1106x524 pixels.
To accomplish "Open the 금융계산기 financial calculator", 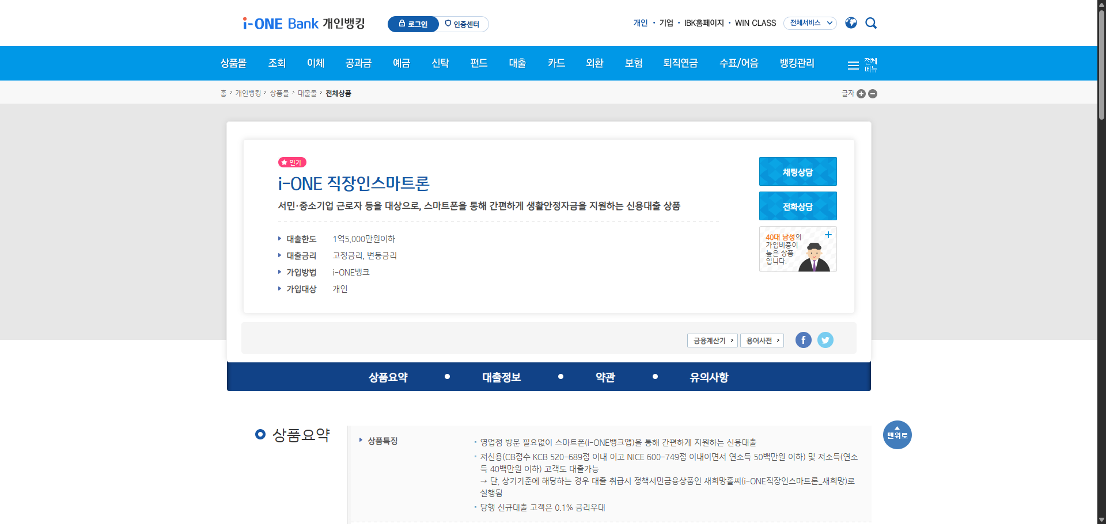I will click(712, 340).
